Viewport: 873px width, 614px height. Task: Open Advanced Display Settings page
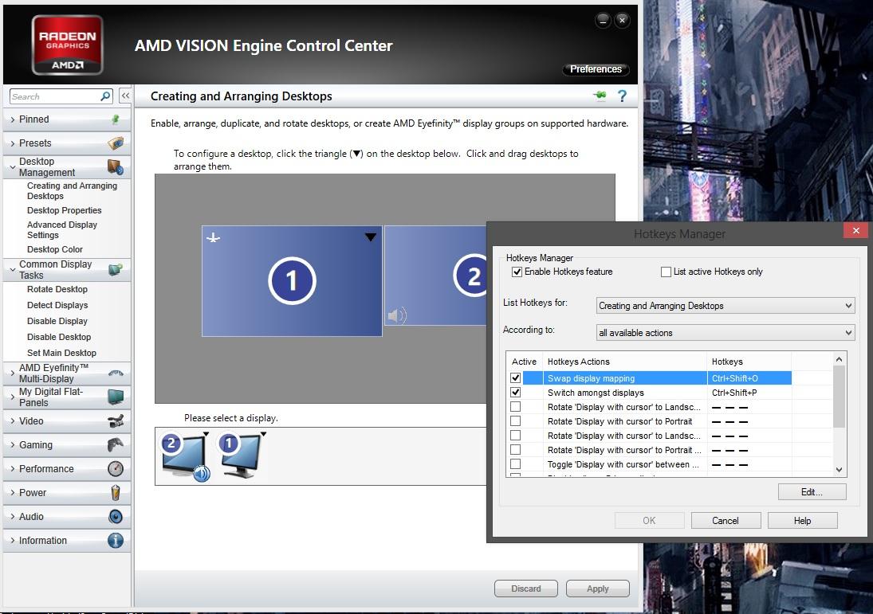62,229
